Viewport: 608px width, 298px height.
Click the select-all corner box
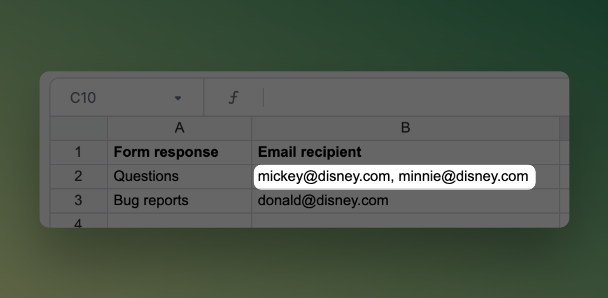pyautogui.click(x=78, y=128)
